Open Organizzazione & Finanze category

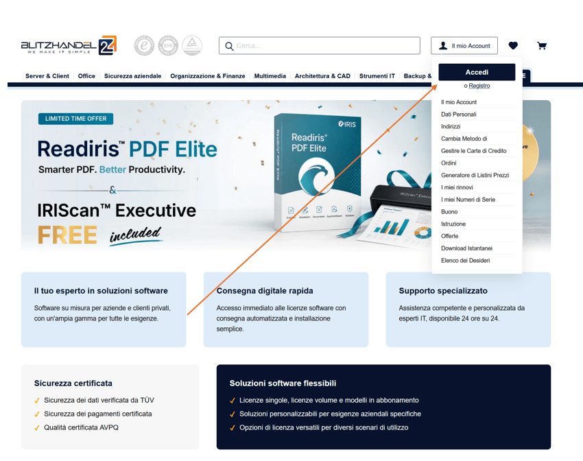[x=207, y=76]
